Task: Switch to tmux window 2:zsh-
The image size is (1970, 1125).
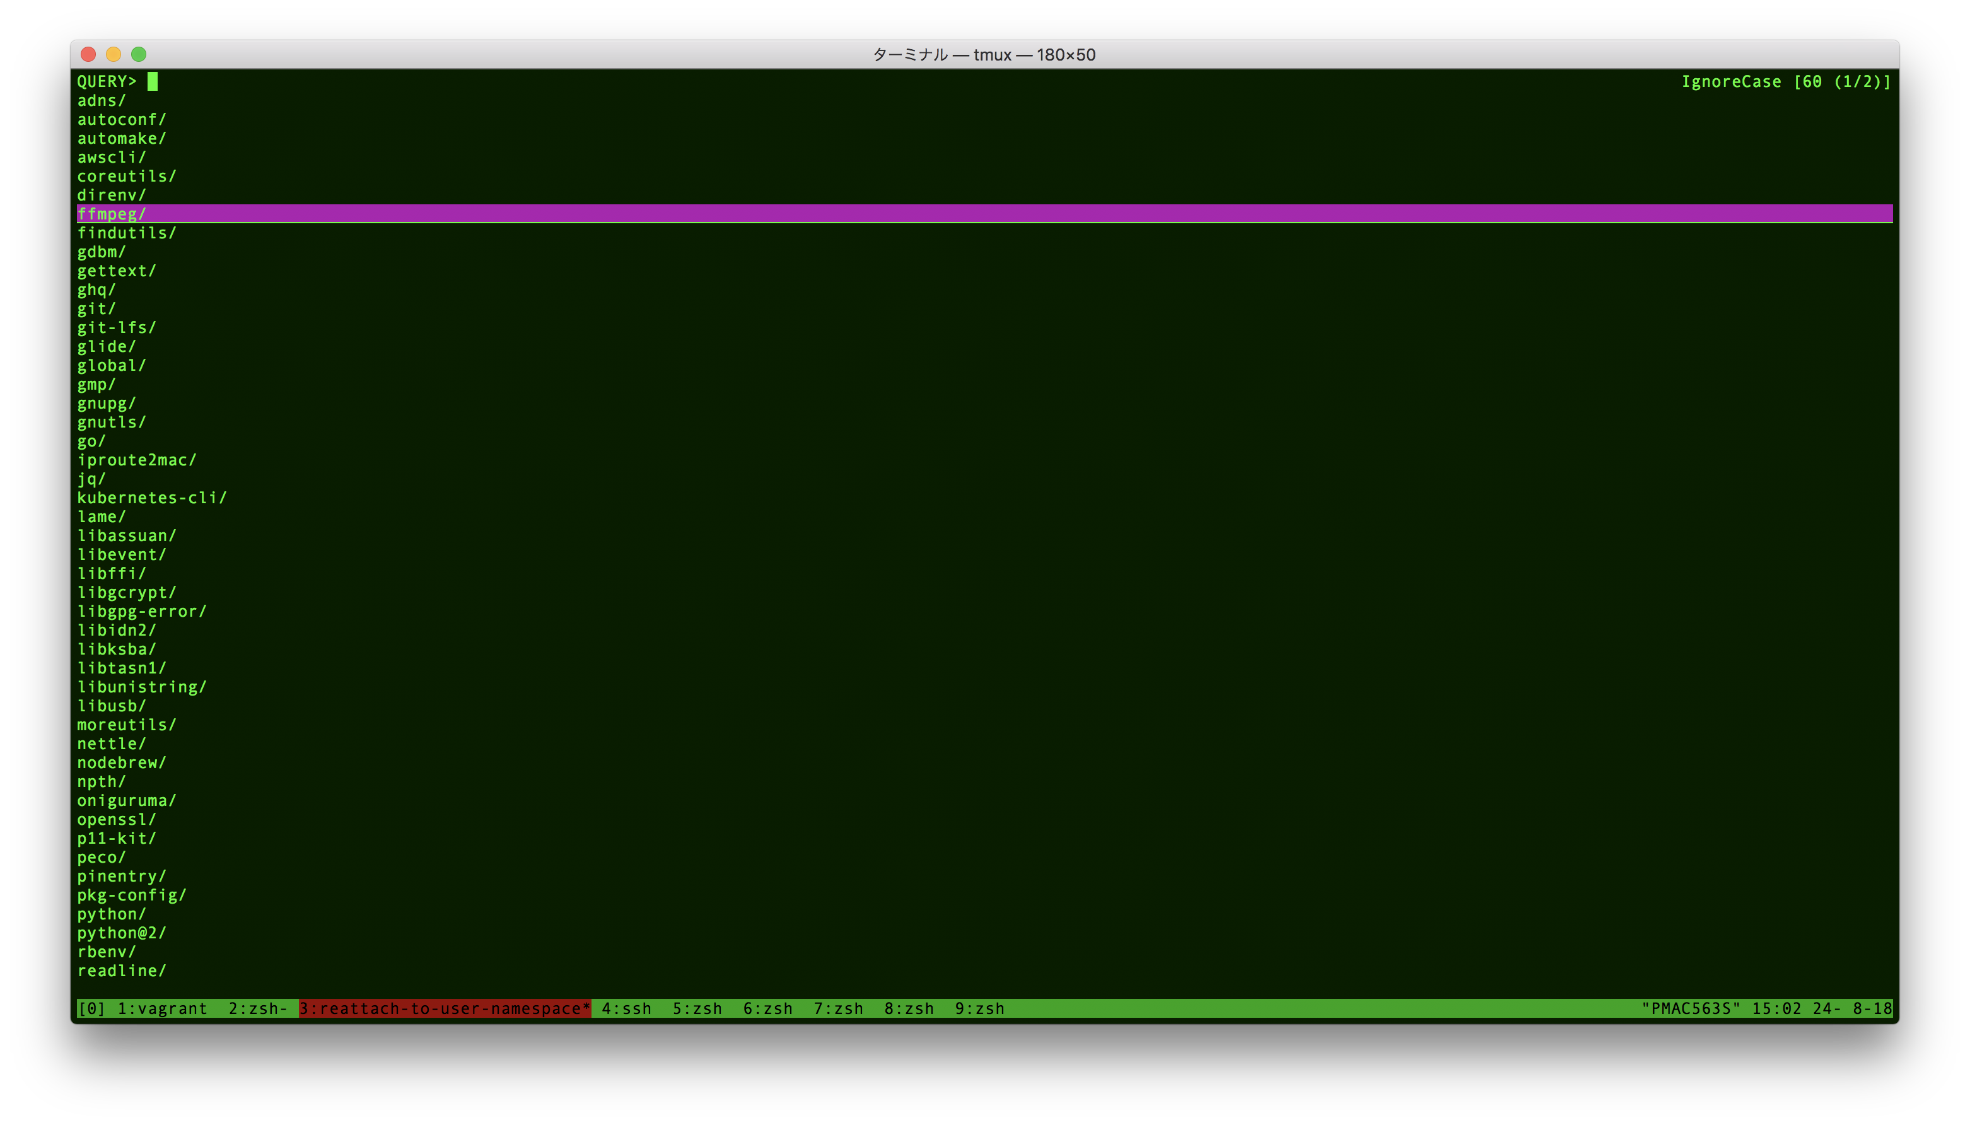Action: (x=257, y=1008)
